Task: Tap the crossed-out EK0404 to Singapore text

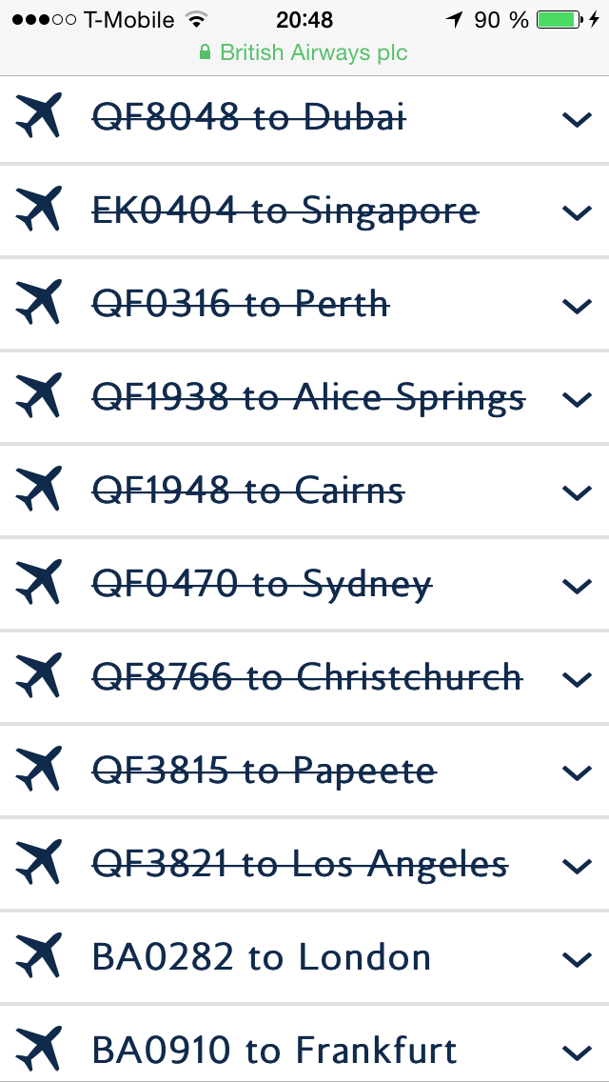Action: tap(285, 210)
